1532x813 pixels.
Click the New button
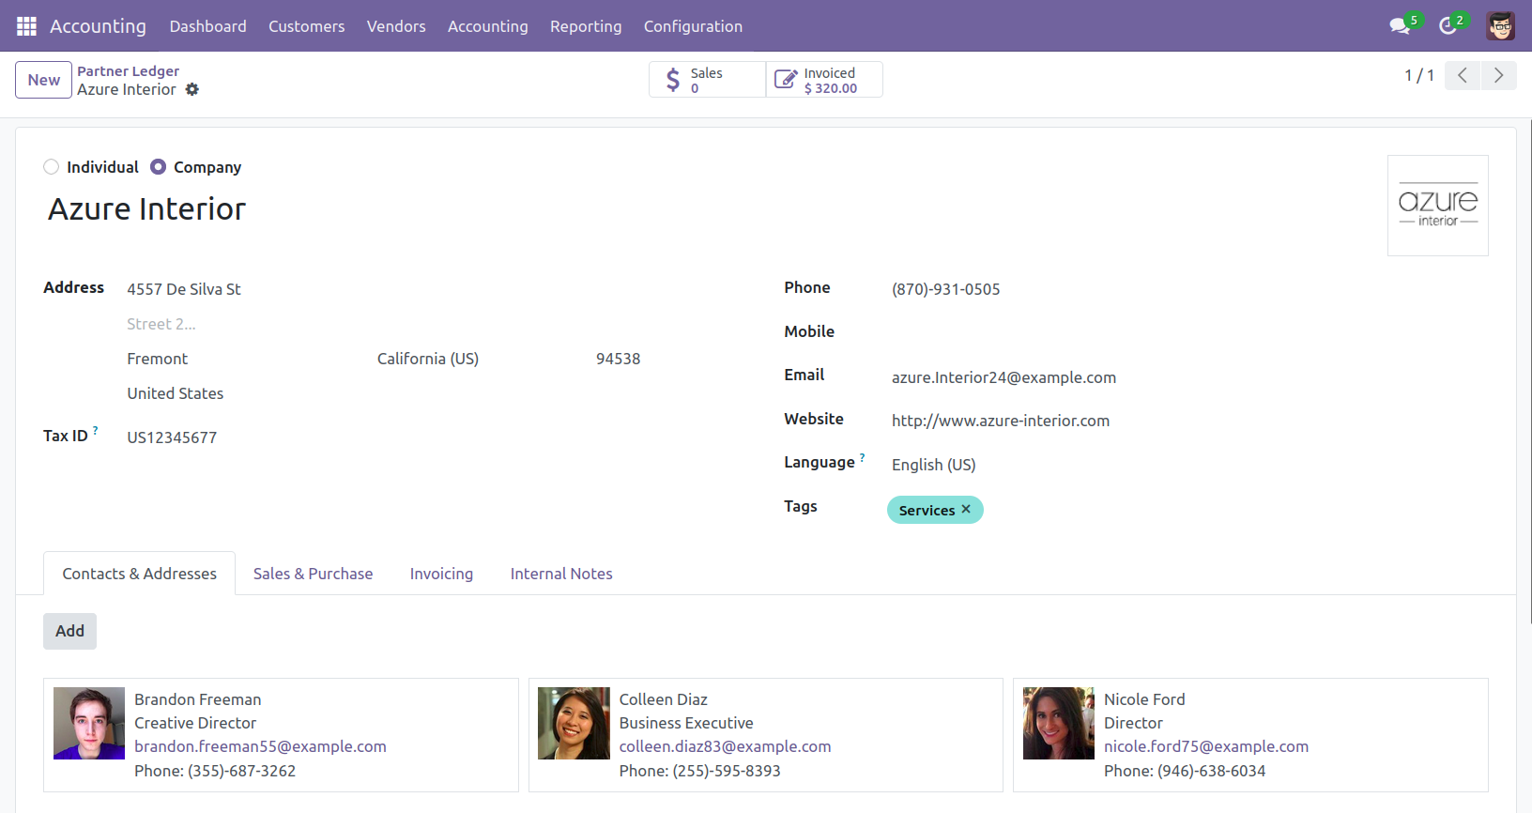43,80
